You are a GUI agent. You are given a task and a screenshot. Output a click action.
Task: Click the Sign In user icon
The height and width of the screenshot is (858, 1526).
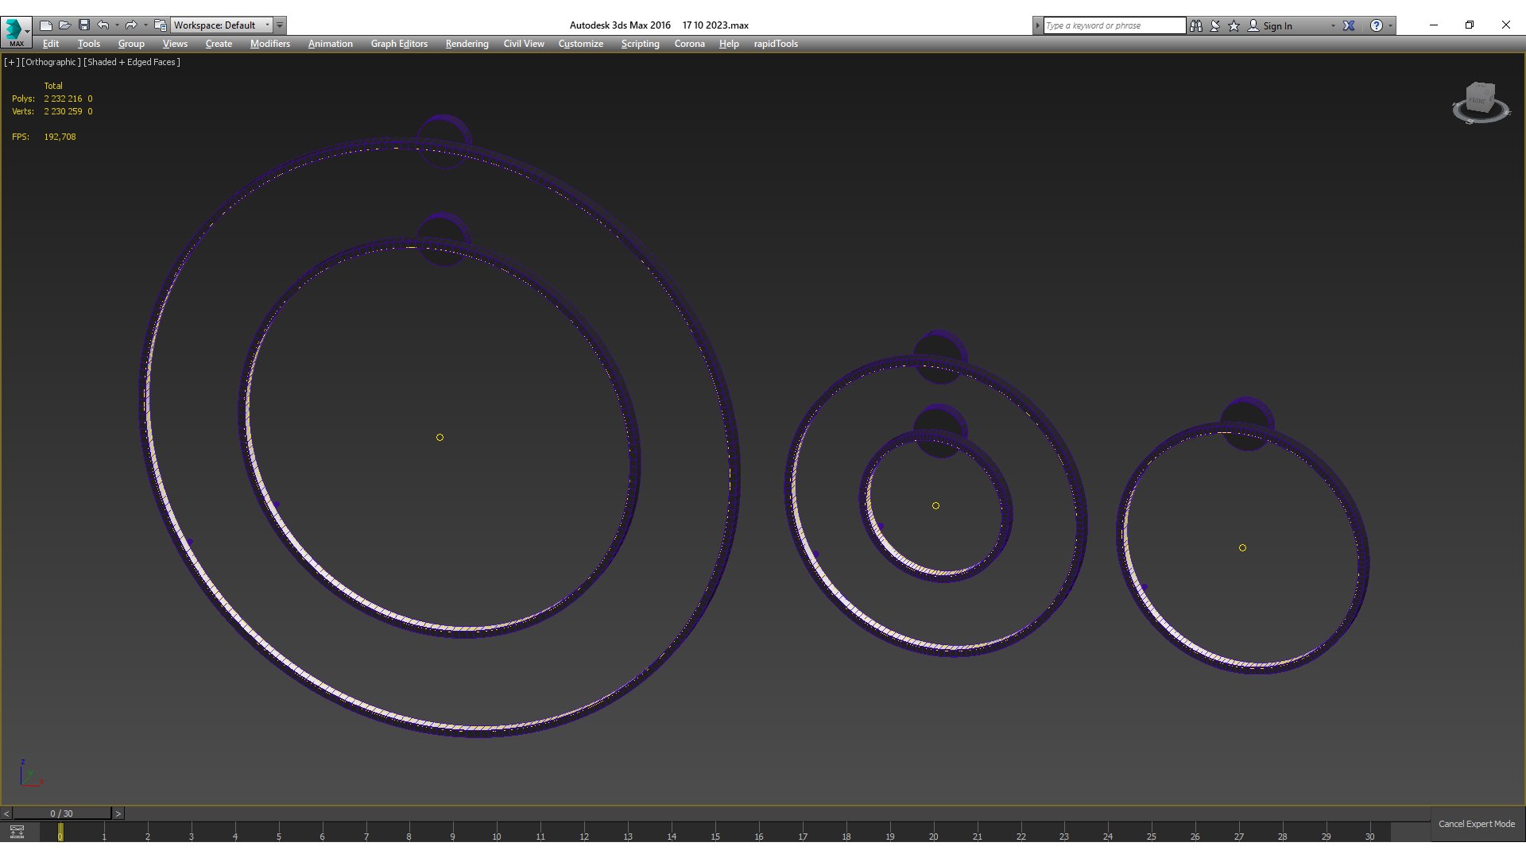tap(1253, 25)
